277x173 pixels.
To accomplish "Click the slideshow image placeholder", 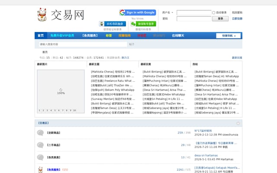I will tap(61, 91).
